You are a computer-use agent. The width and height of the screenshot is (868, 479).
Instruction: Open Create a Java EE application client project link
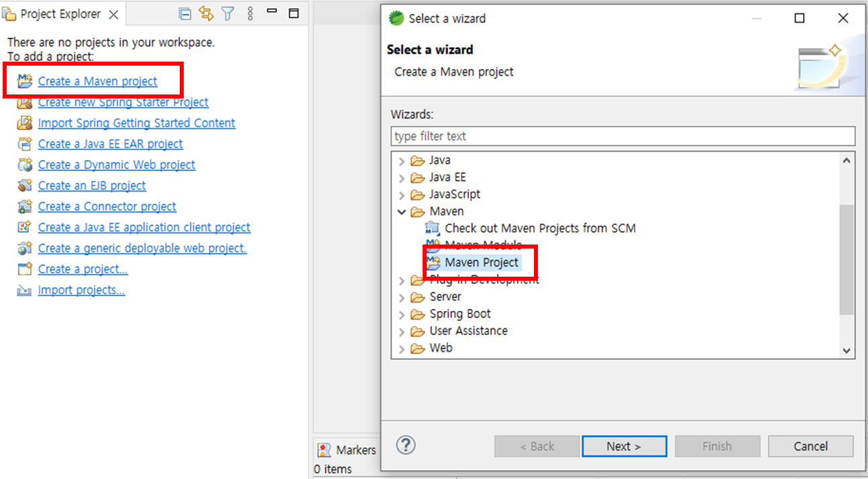pos(144,227)
